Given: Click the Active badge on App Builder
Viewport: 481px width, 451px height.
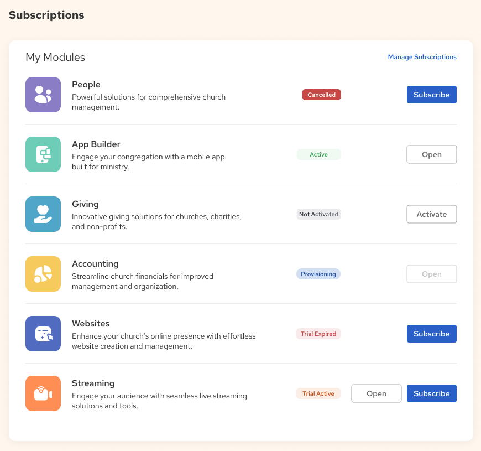Looking at the screenshot, I should tap(318, 154).
